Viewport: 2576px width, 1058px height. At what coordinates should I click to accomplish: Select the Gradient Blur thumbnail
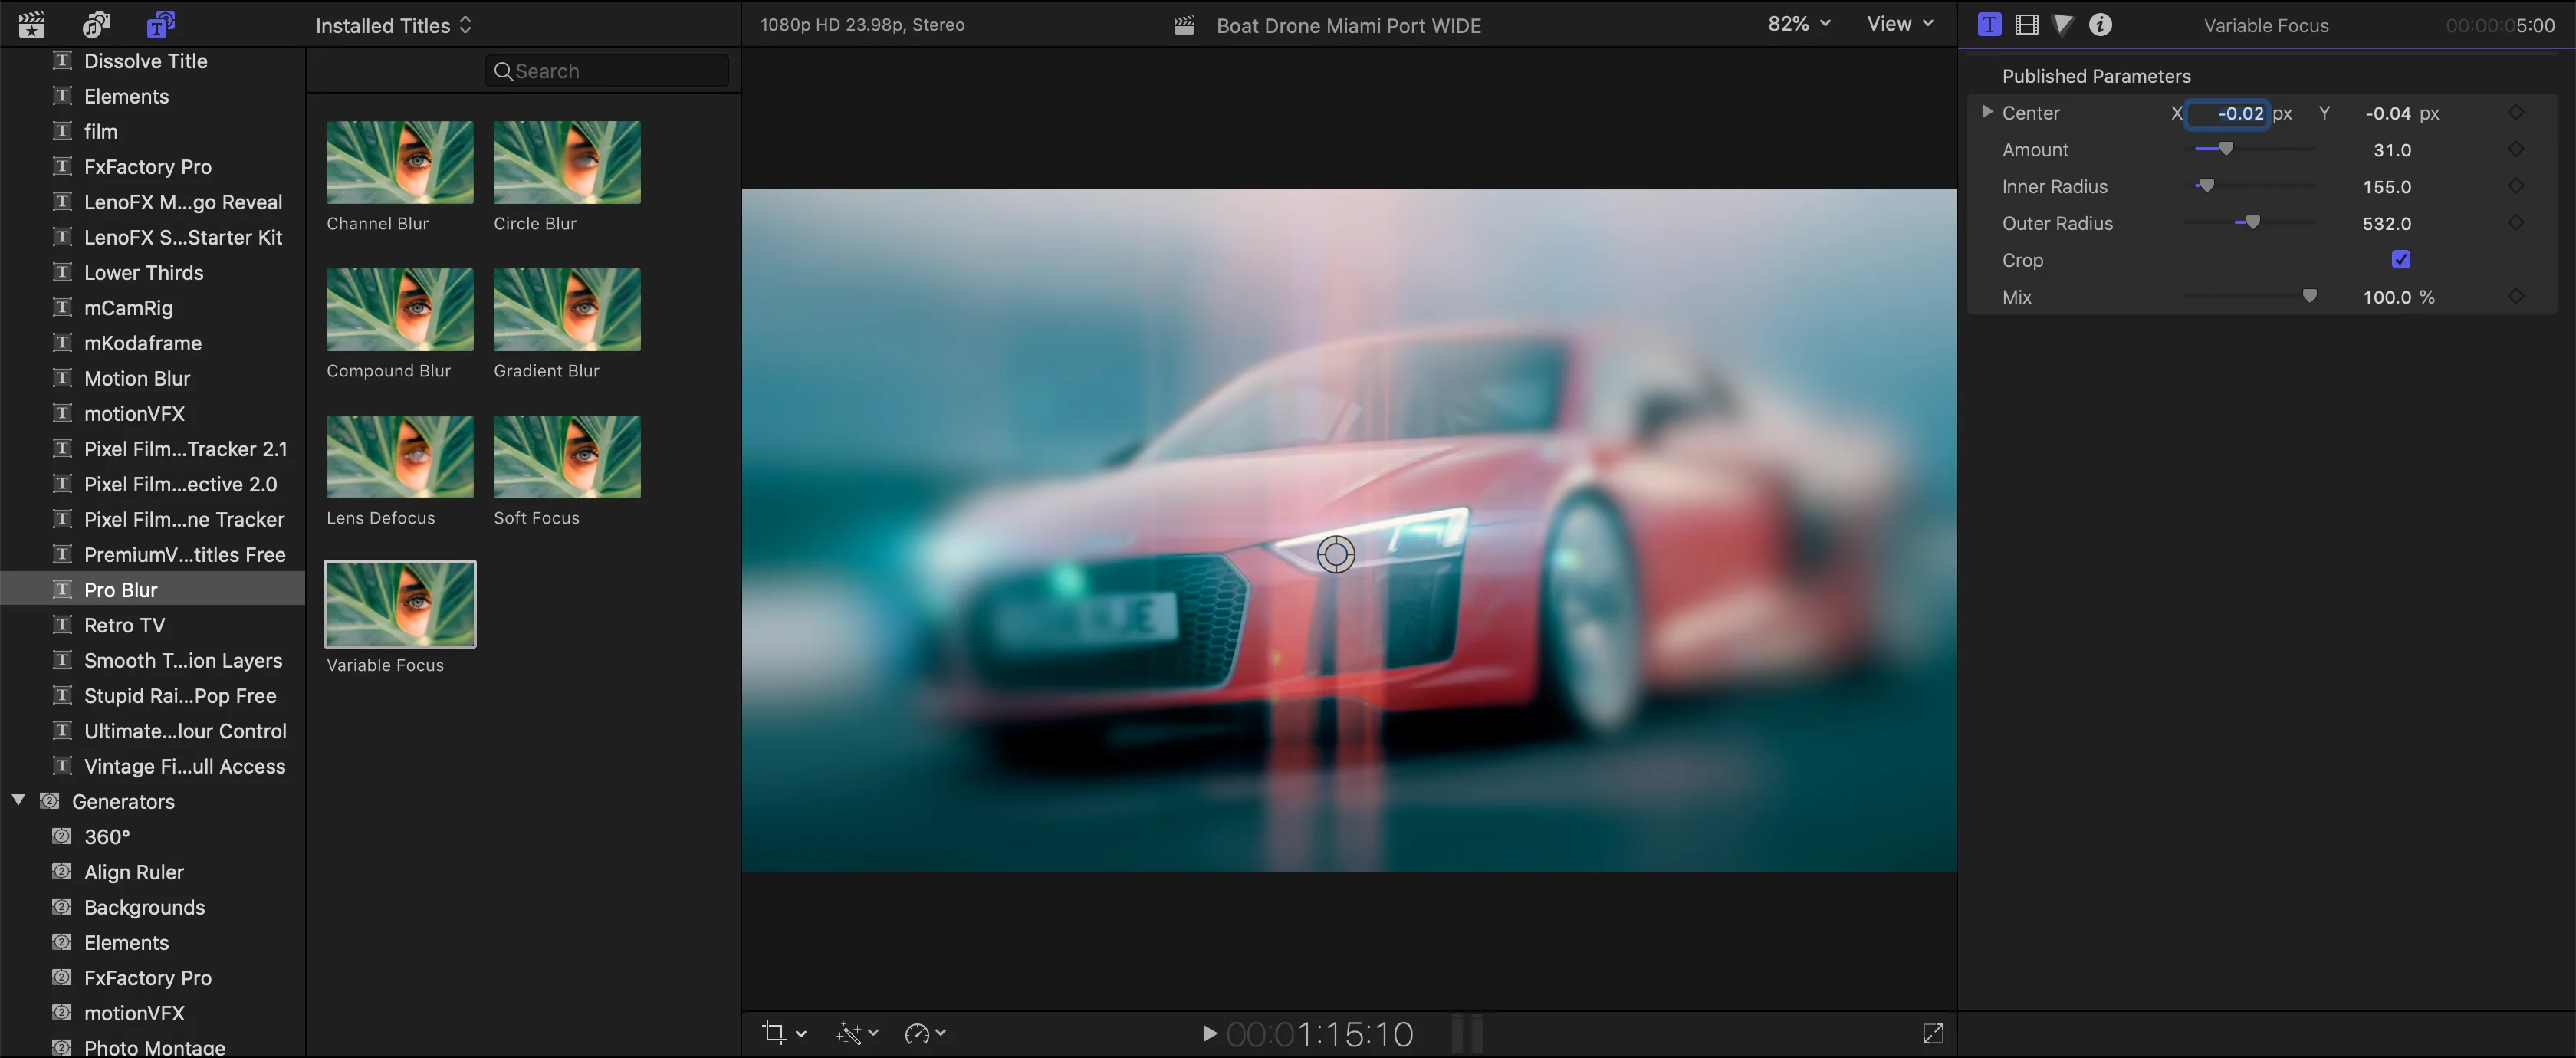[x=567, y=309]
